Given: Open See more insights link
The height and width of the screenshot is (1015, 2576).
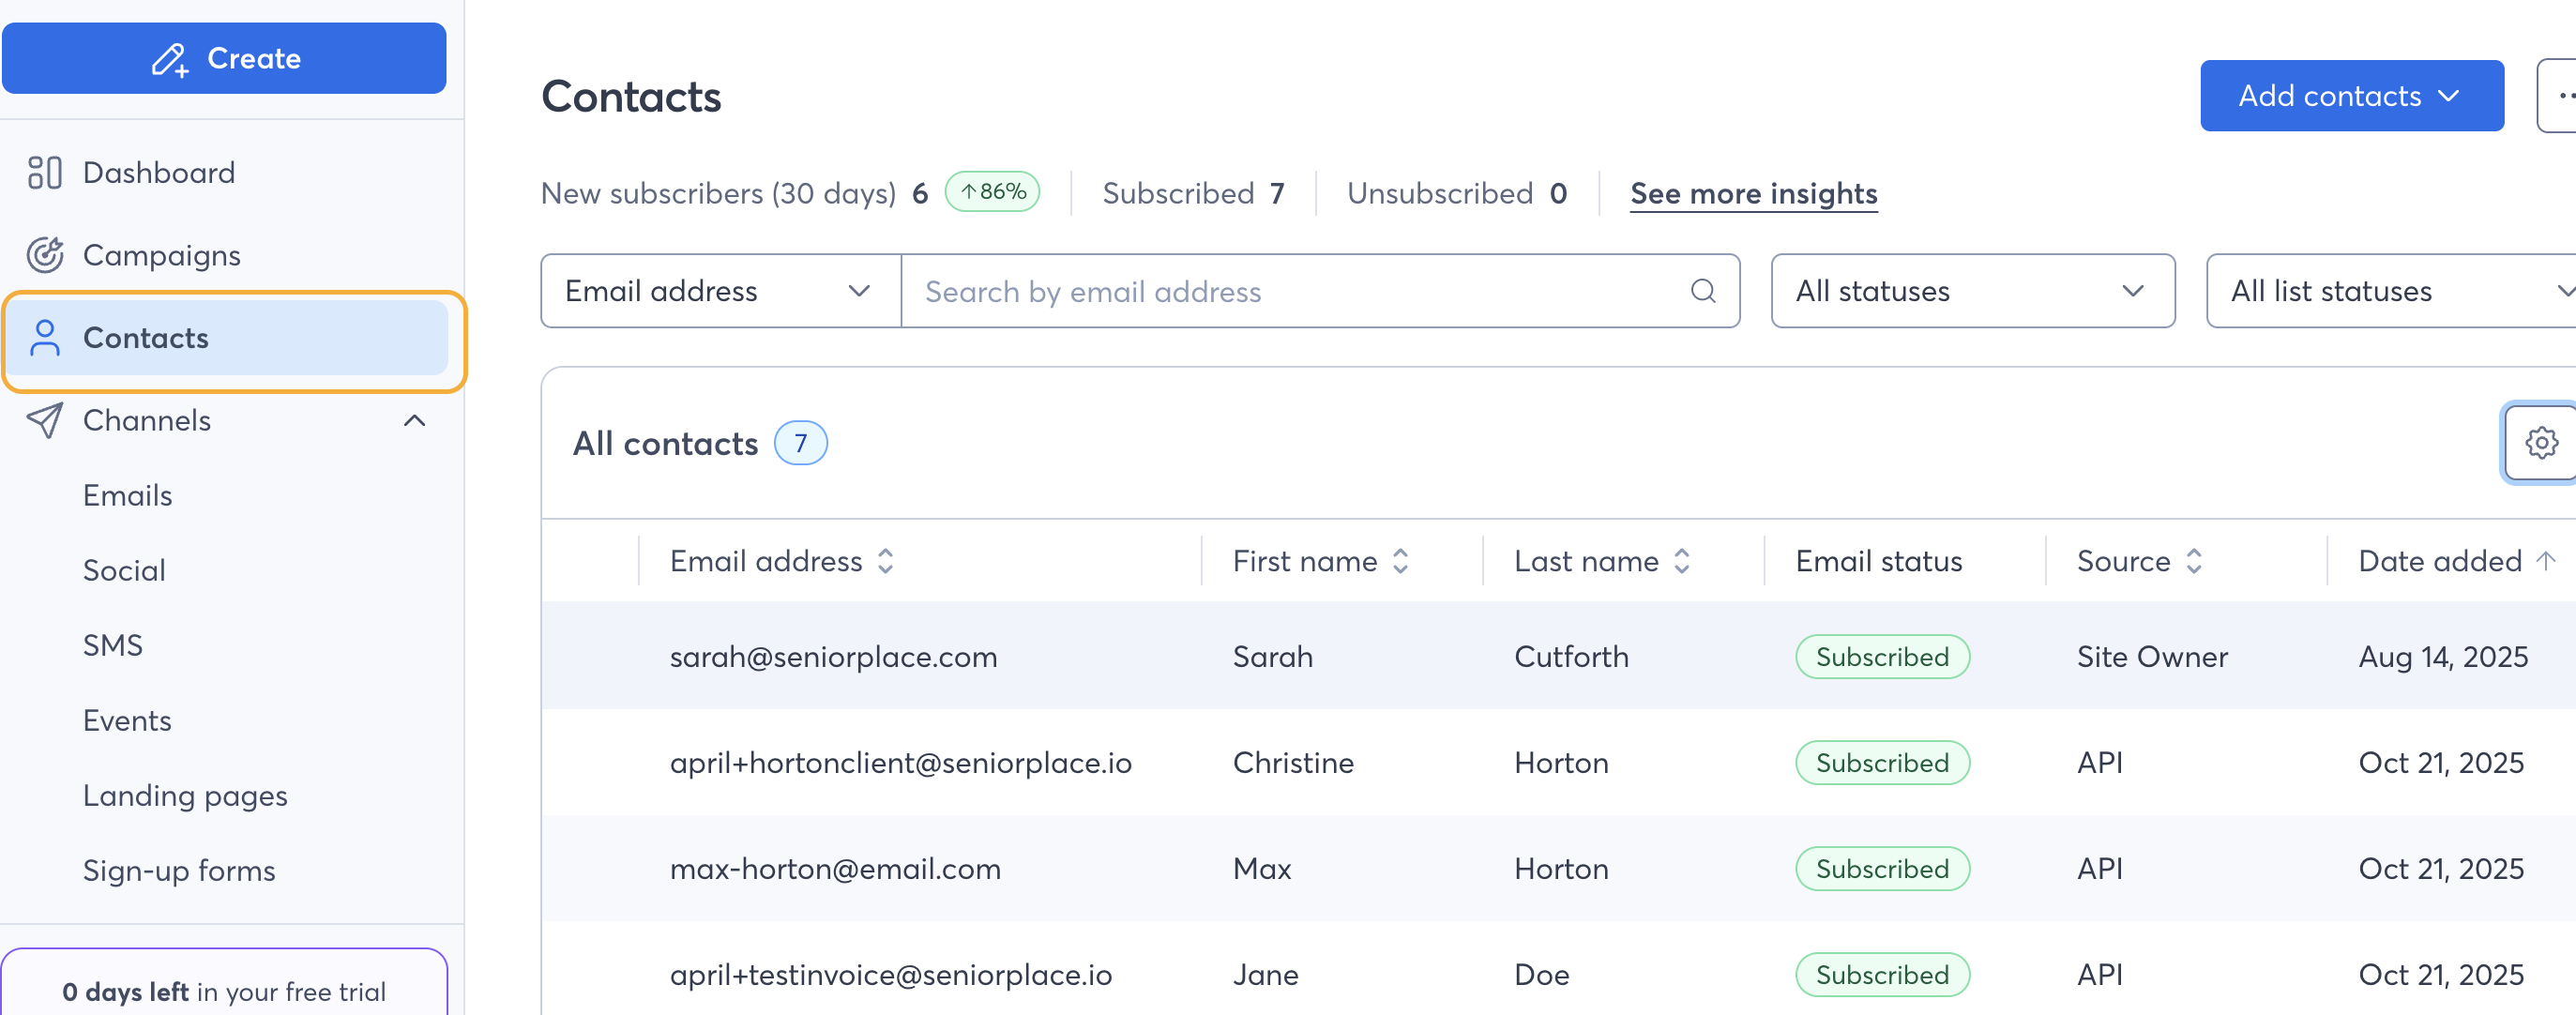Looking at the screenshot, I should click(x=1753, y=193).
